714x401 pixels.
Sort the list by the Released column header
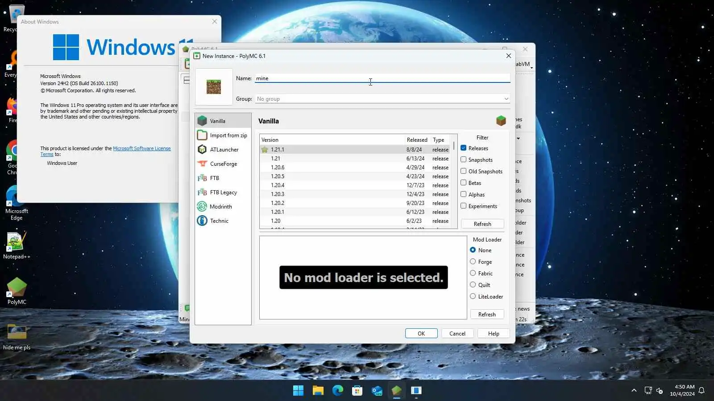pos(417,140)
